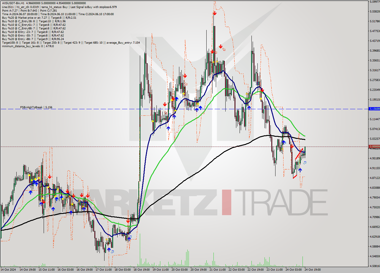Viewport: 380px width, 273px height.
Task: Click the 5.5178 price axis label
Action: coord(375,21)
